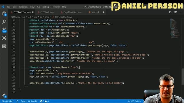The height and width of the screenshot is (103, 184).
Task: Switch to the PEFCheck.java tab
Action: point(47,12)
